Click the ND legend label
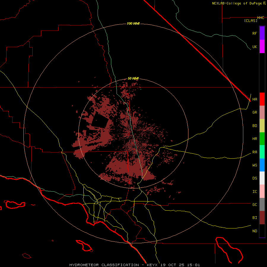The image size is (267, 267). click(x=255, y=231)
